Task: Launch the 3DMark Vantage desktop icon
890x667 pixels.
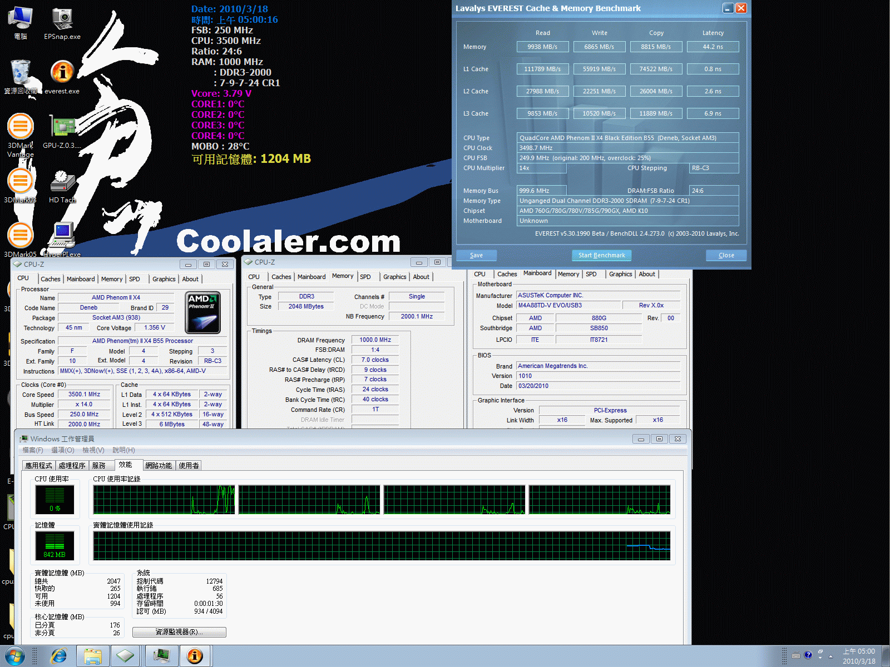Action: pyautogui.click(x=21, y=135)
